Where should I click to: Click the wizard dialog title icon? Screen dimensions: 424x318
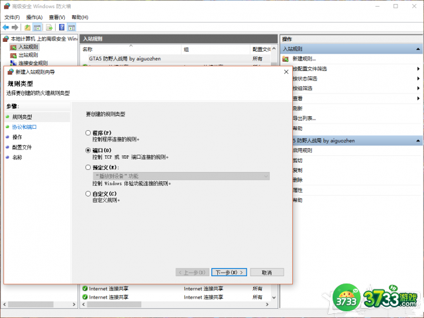tap(11, 72)
